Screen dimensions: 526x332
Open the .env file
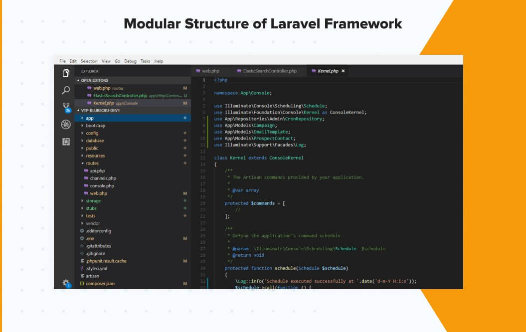pos(90,239)
